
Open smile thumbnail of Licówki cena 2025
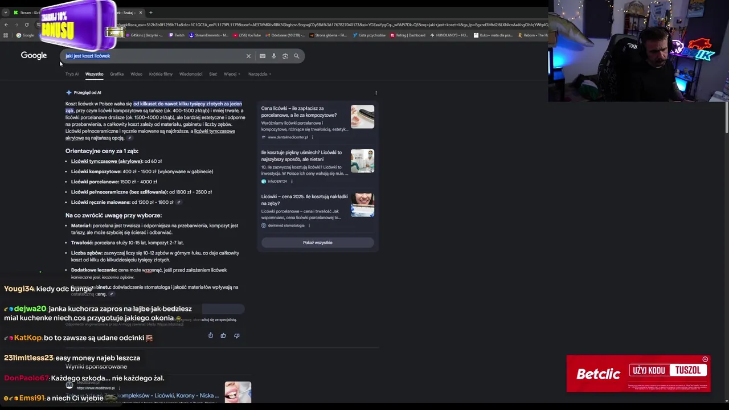tap(362, 205)
